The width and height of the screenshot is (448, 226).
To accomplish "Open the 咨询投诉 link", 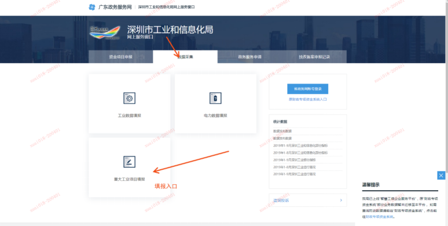I will pos(281,201).
